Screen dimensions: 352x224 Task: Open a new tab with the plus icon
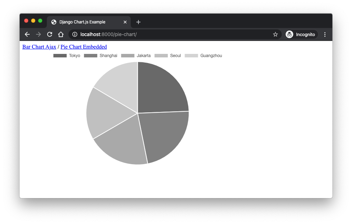[x=138, y=22]
